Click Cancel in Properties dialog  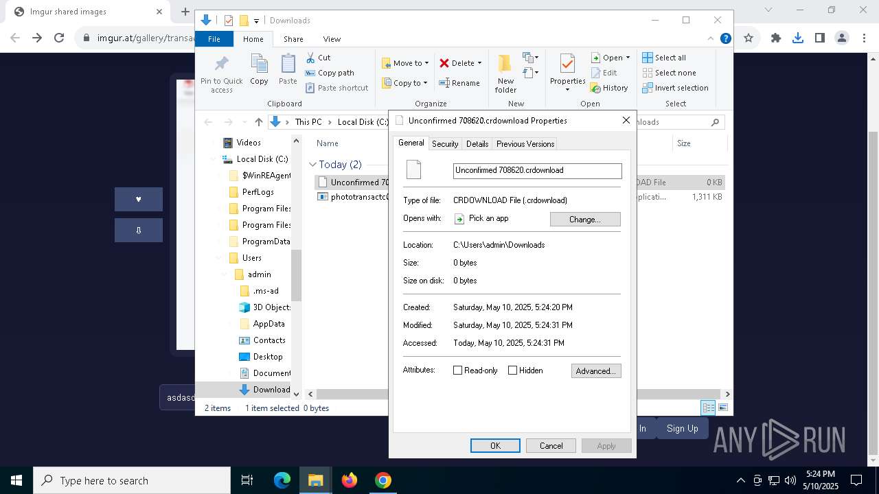(x=551, y=446)
